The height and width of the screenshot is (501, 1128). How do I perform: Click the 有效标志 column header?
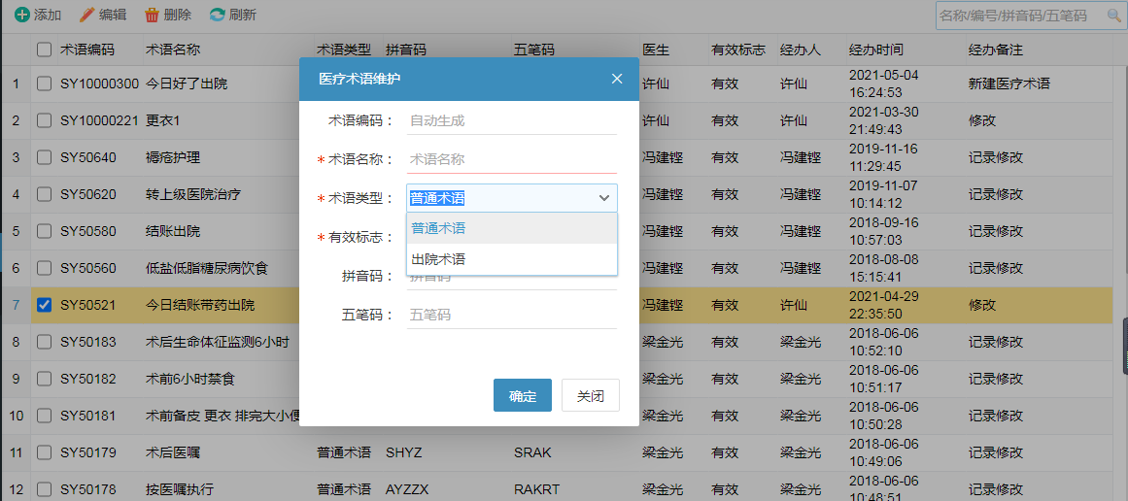coord(738,50)
